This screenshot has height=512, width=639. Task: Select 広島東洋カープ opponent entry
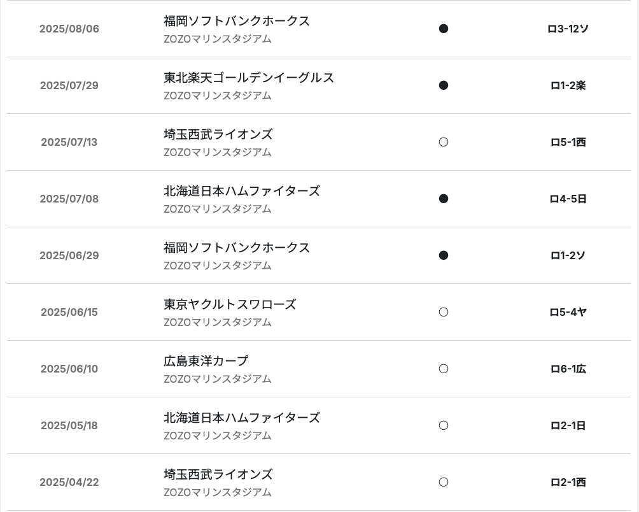(x=206, y=361)
